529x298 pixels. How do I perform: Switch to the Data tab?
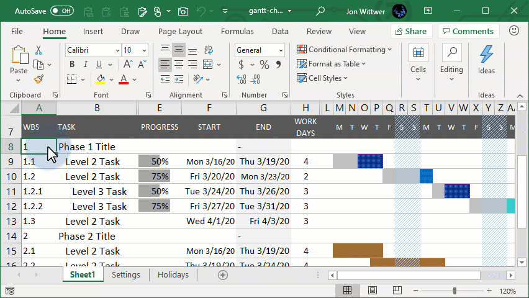[280, 32]
